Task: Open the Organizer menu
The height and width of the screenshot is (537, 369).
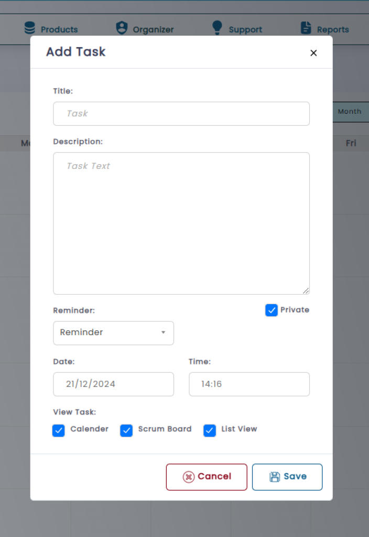Action: 153,29
